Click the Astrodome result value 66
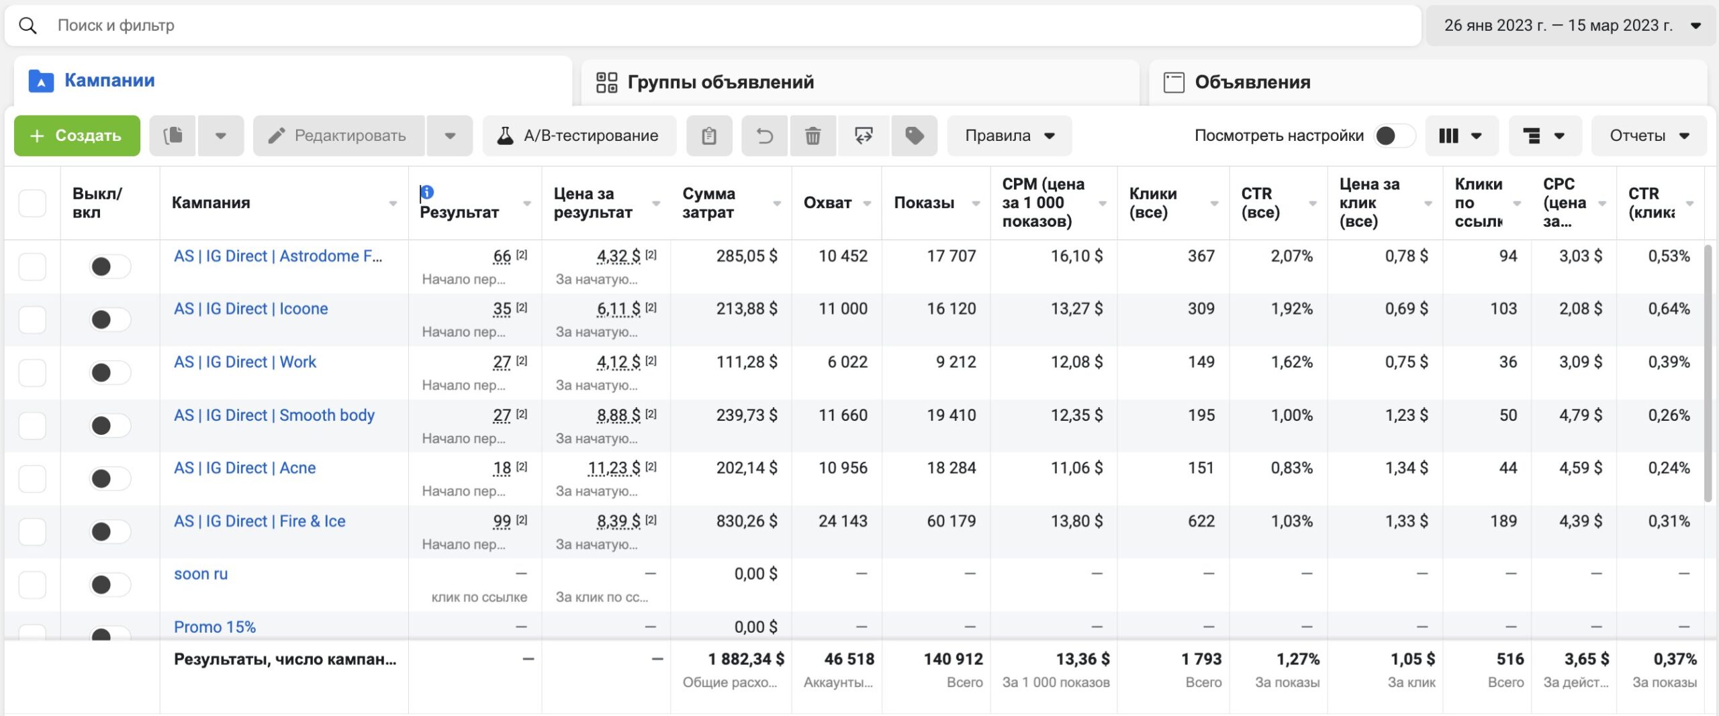This screenshot has height=716, width=1719. 502,256
